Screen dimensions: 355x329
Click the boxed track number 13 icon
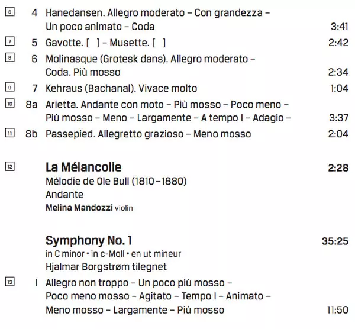coord(8,282)
